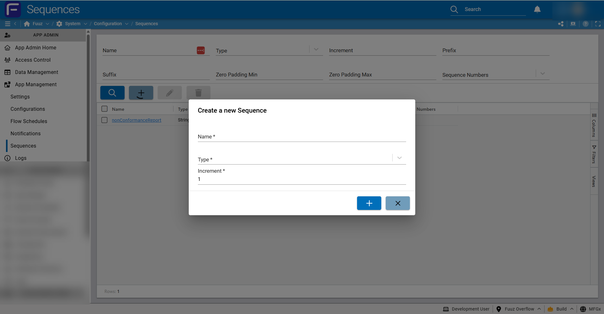The image size is (604, 314).
Task: Click the sidebar vertical scrollbar
Action: tap(88, 98)
